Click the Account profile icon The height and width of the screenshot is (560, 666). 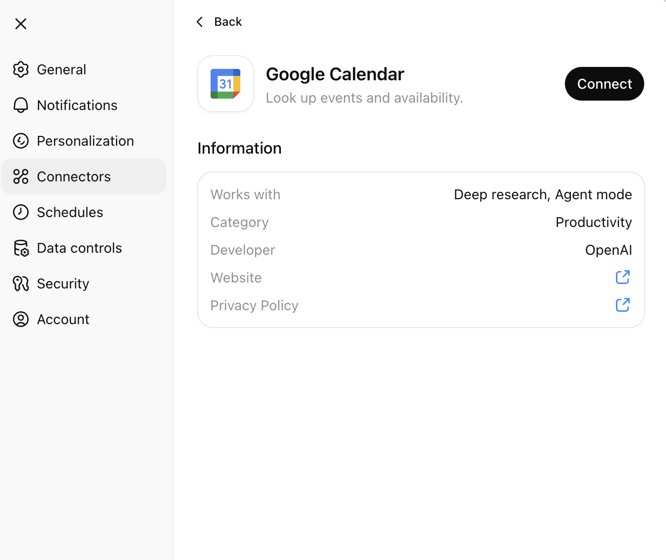[x=21, y=319]
